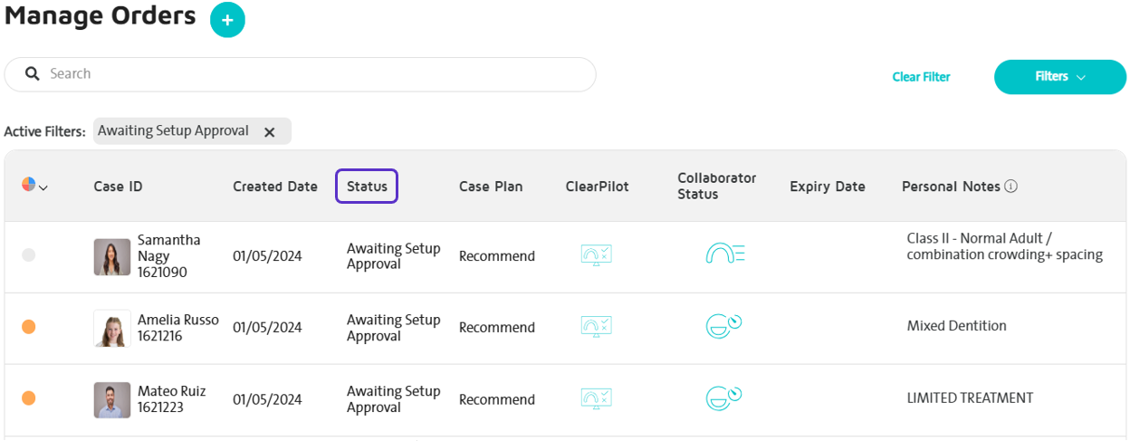This screenshot has height=441, width=1130.
Task: Remove the Awaiting Setup Approval filter
Action: [269, 131]
